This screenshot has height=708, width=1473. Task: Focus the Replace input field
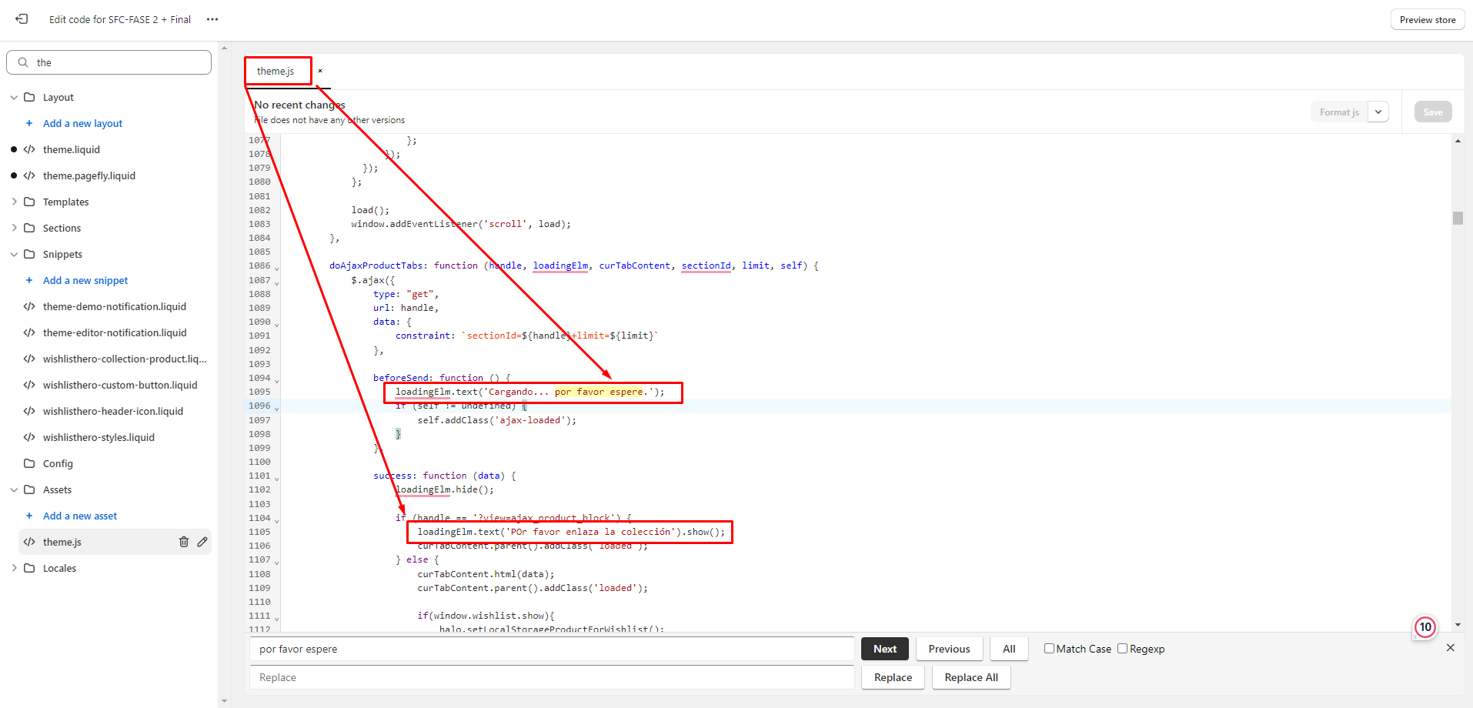pos(552,677)
